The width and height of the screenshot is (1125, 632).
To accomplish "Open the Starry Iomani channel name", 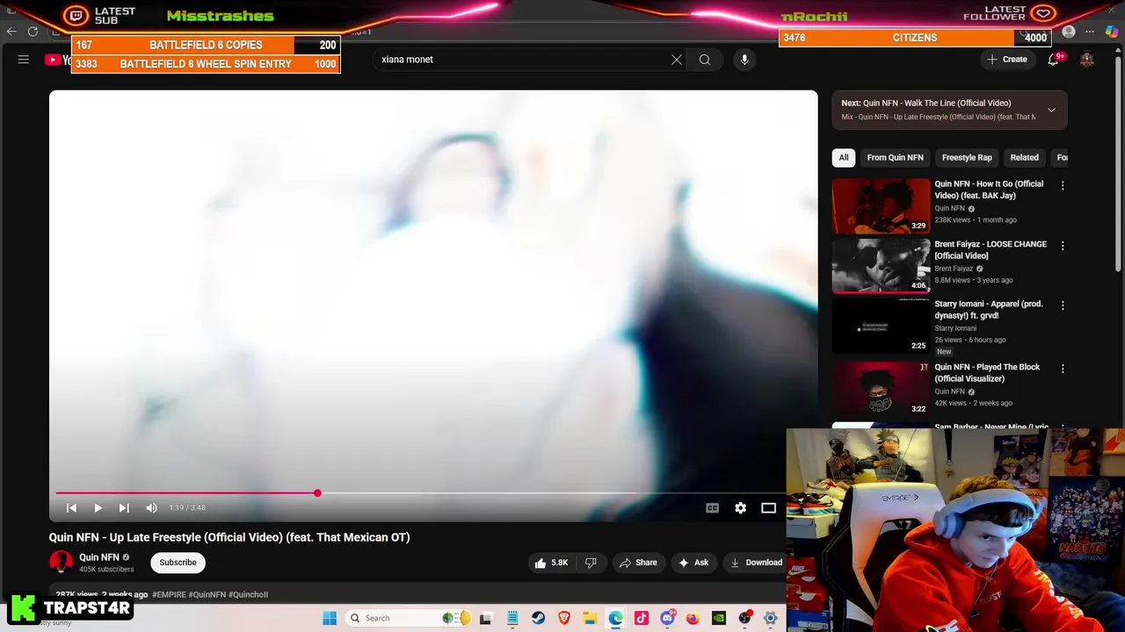I will (955, 328).
